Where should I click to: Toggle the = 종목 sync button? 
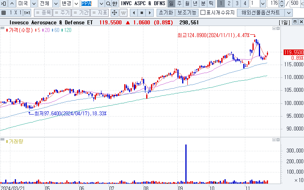43,13
